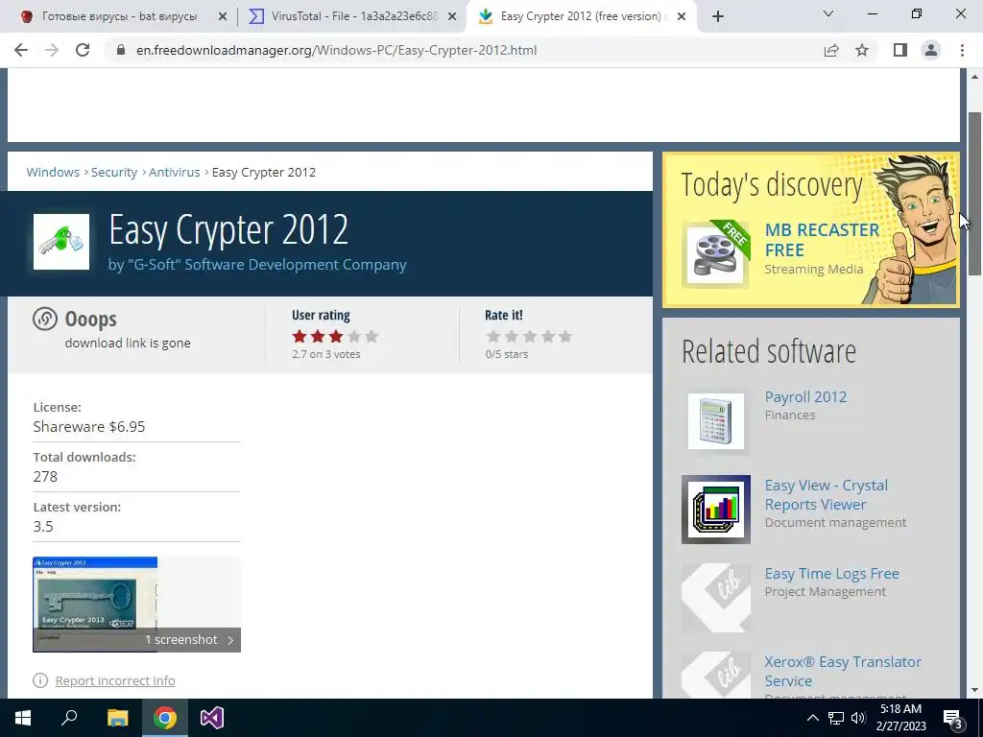983x737 pixels.
Task: Click the browser forward arrow
Action: tap(52, 50)
